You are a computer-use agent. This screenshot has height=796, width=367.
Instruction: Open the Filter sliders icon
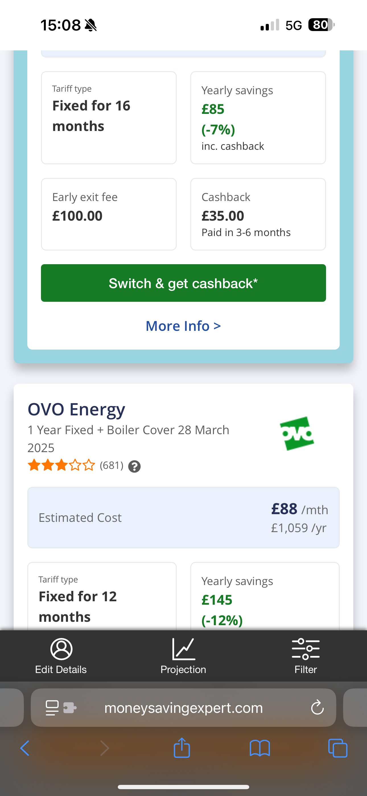point(306,649)
